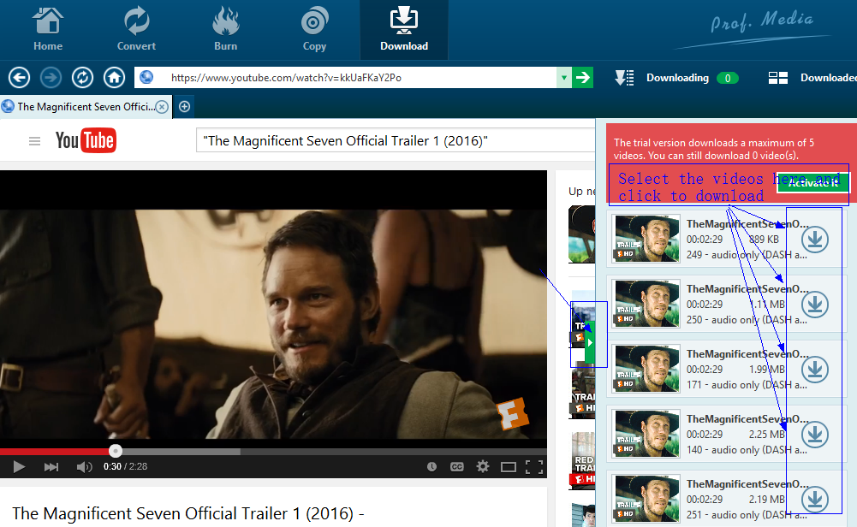857x527 pixels.
Task: Go back in the browser
Action: pyautogui.click(x=19, y=78)
